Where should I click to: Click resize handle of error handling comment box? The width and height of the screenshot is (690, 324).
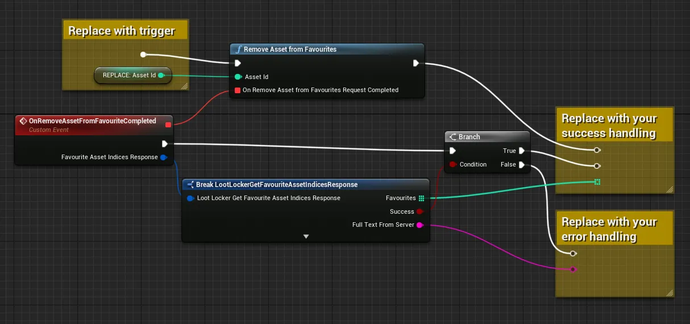[670, 293]
